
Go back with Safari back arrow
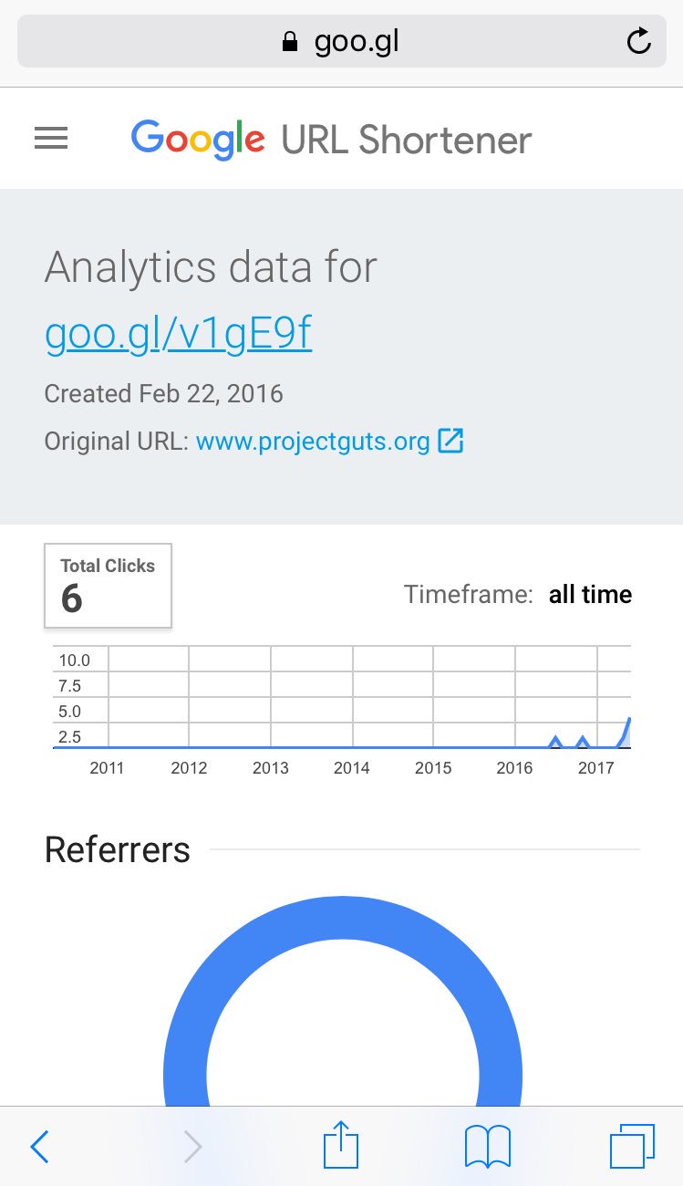(x=39, y=1146)
